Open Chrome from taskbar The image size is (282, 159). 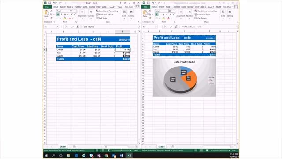[x=107, y=155]
